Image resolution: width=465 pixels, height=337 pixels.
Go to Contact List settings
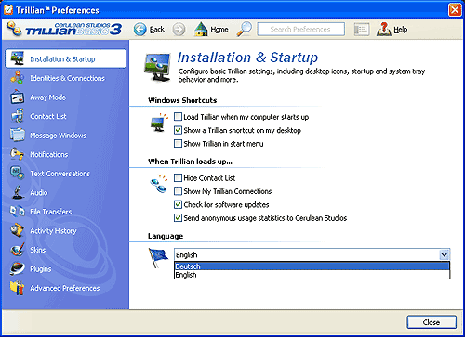48,116
